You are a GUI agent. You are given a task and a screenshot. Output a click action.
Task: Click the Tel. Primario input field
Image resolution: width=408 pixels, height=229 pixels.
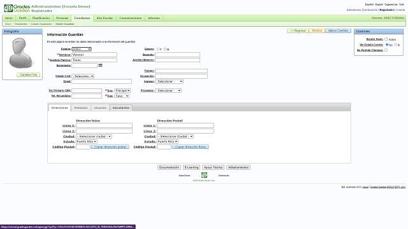(87, 90)
